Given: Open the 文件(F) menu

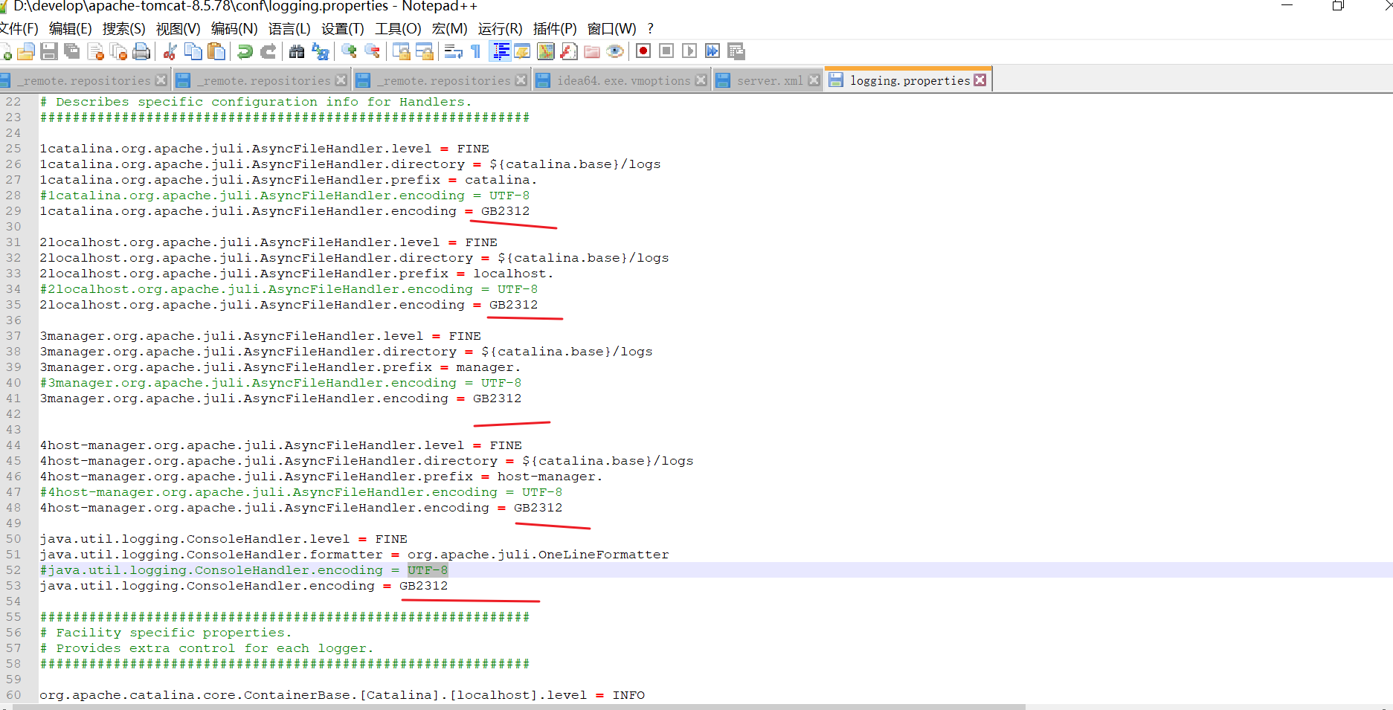Looking at the screenshot, I should (18, 29).
